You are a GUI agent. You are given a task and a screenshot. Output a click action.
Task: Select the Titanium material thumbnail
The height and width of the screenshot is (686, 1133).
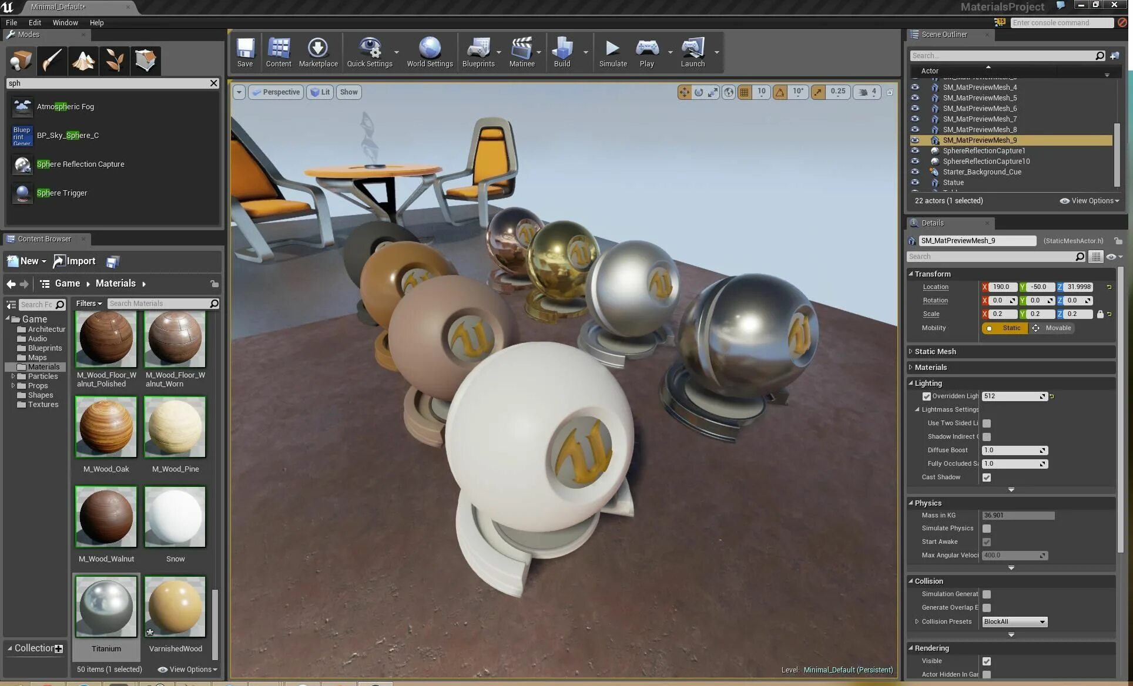[106, 607]
